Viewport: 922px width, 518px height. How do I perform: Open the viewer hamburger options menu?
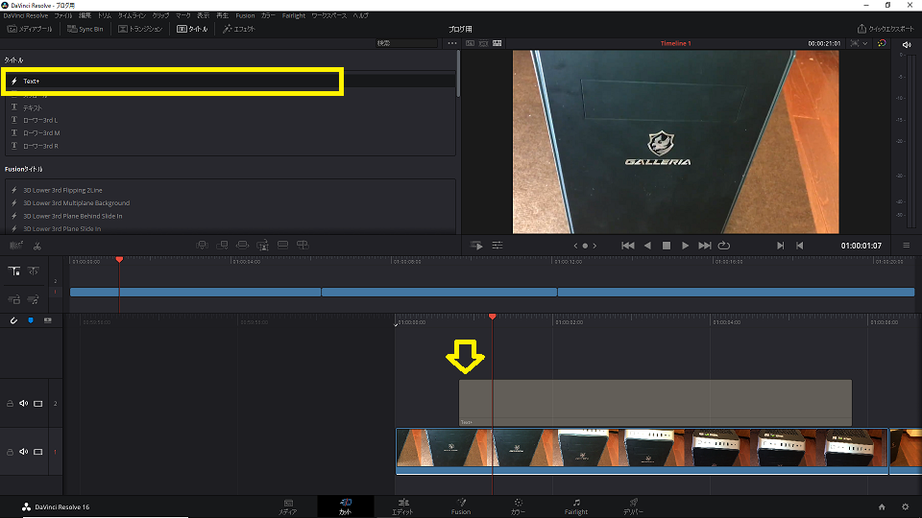click(906, 246)
